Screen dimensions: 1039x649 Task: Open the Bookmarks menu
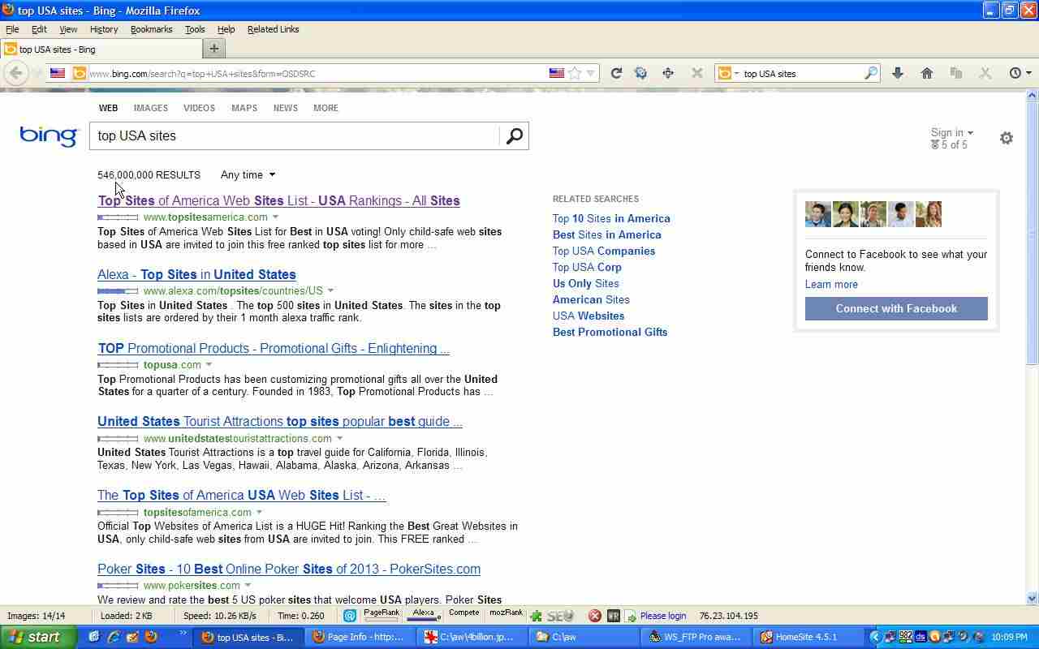click(151, 29)
